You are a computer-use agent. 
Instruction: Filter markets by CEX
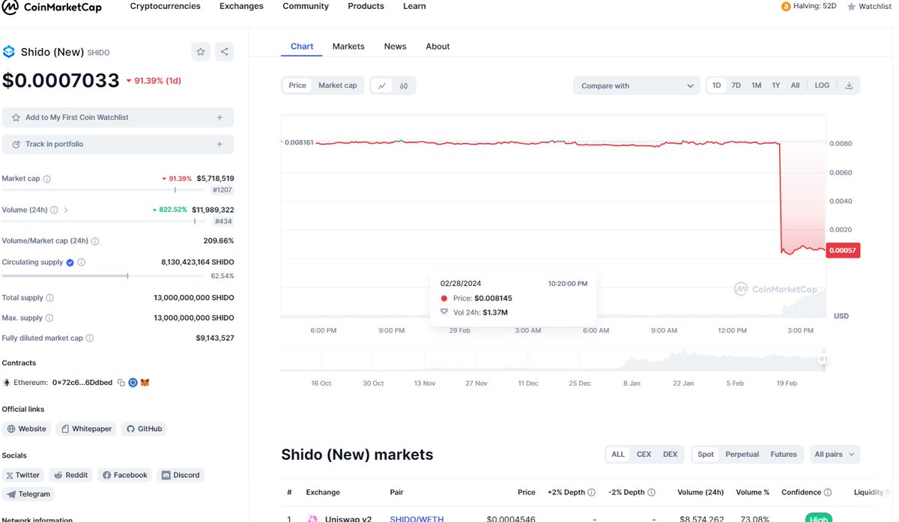click(644, 454)
